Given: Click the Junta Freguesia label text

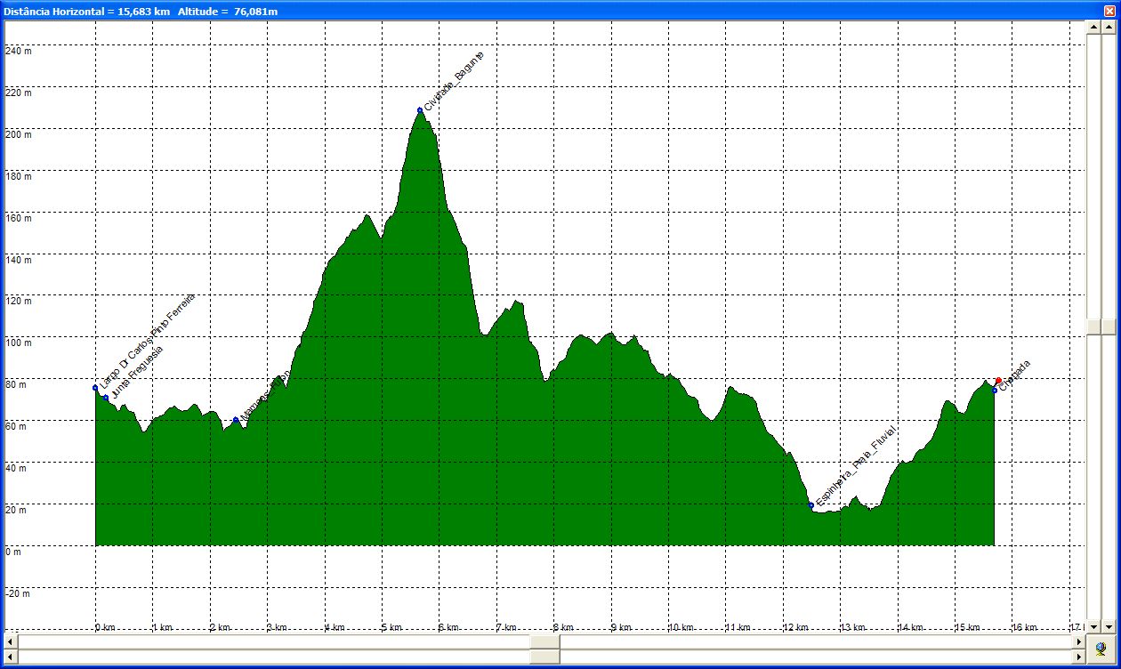Looking at the screenshot, I should coord(138,370).
